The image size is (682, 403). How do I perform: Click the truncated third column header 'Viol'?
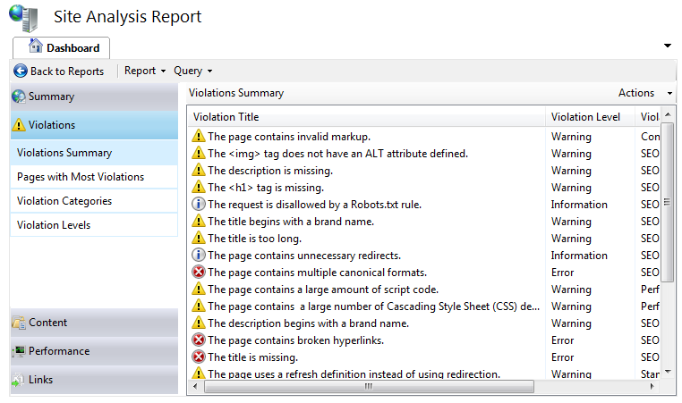point(650,117)
